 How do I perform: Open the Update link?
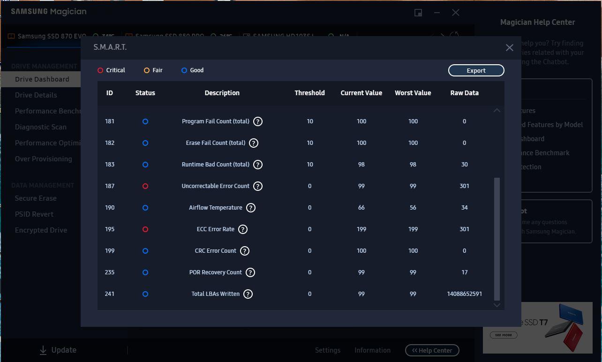(58, 350)
